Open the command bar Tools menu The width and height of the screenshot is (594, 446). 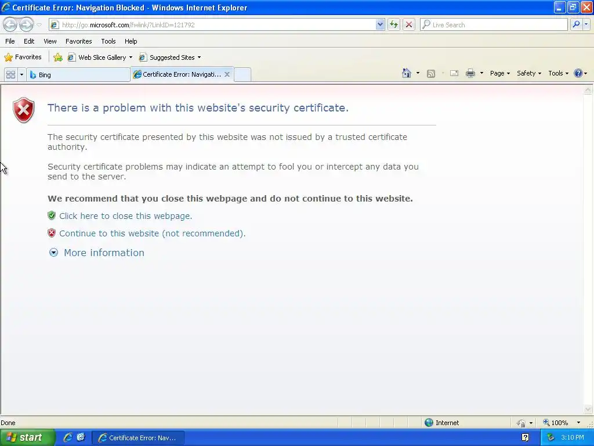click(x=558, y=73)
